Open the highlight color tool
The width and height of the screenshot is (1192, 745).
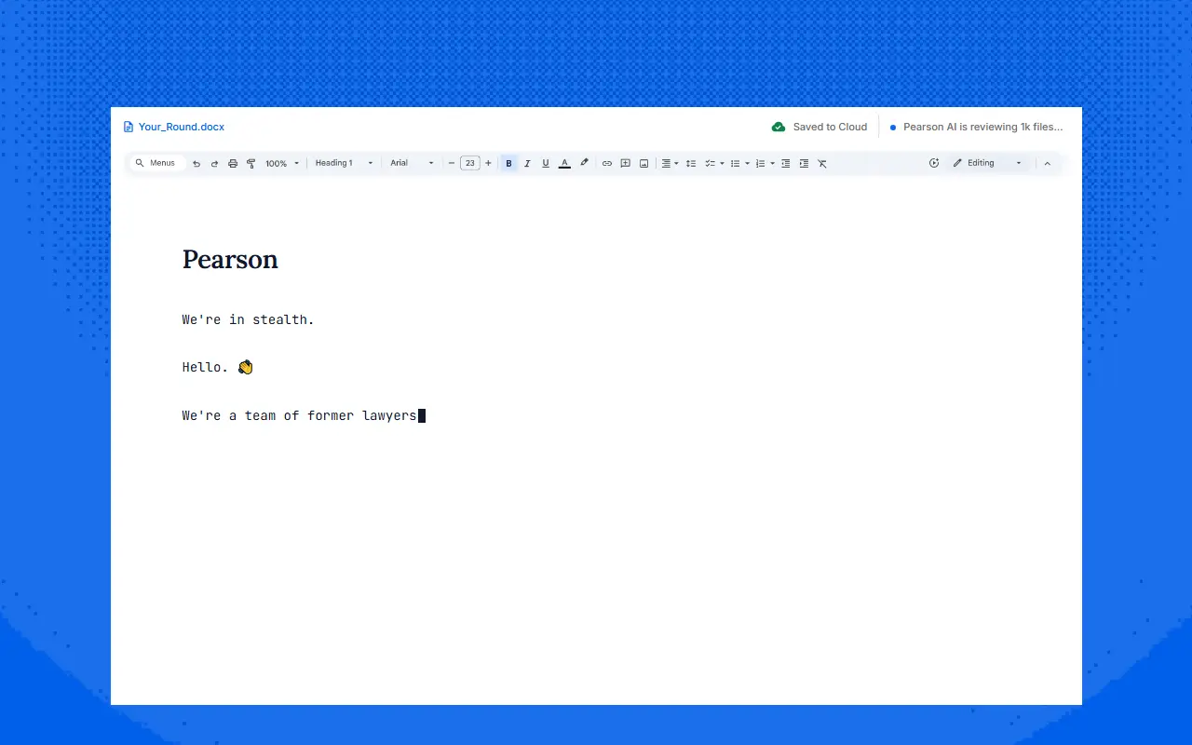(584, 163)
